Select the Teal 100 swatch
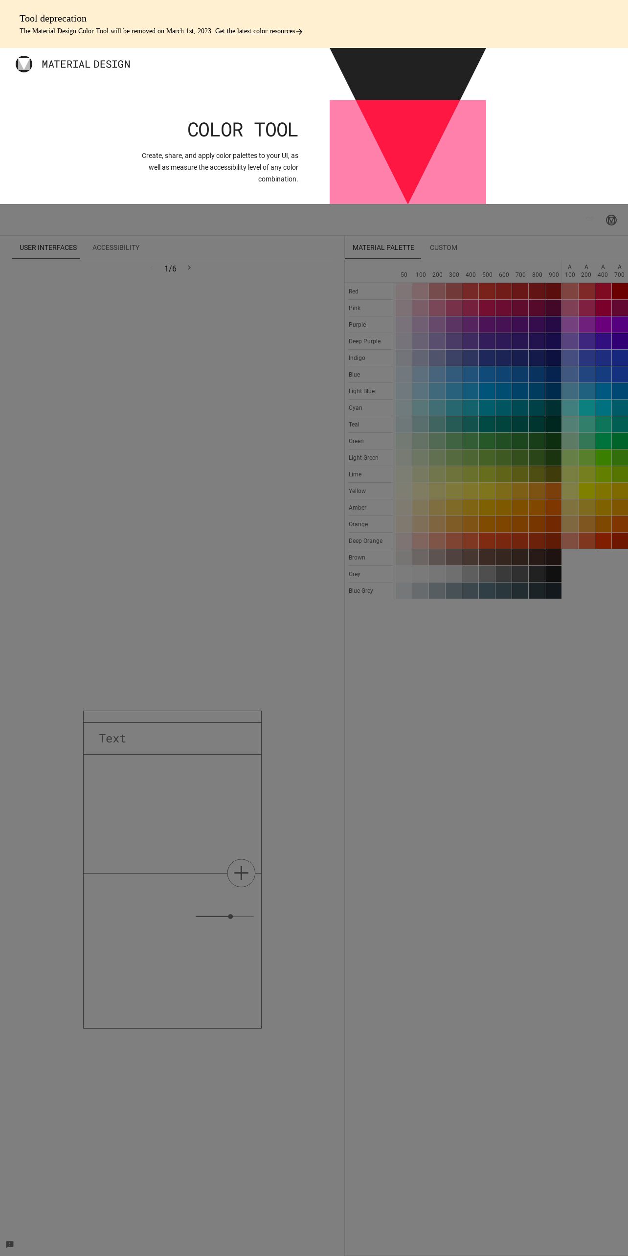The height and width of the screenshot is (1256, 628). (x=420, y=425)
